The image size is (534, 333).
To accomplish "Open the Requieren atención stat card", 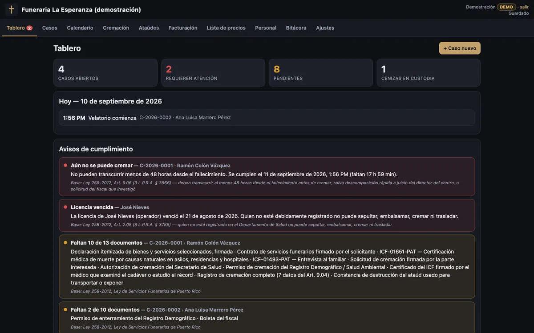I will (213, 73).
